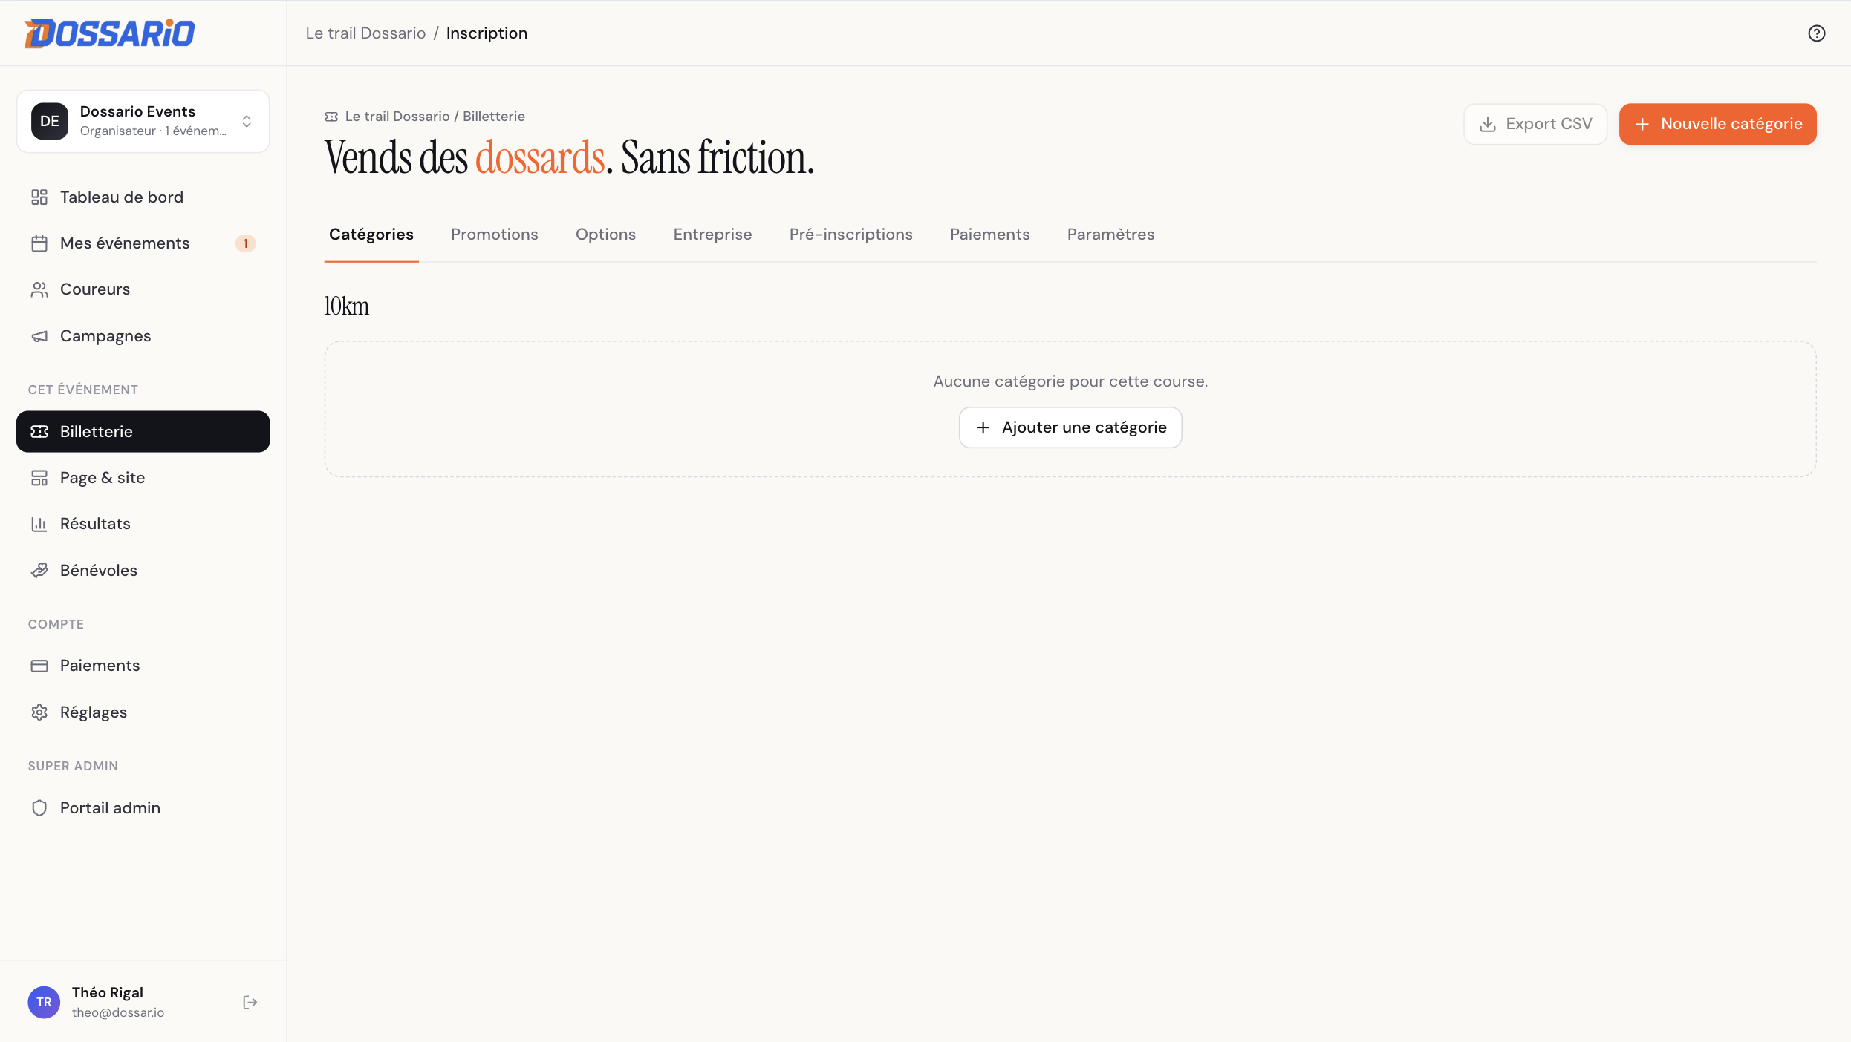Open the Options tab

click(606, 235)
